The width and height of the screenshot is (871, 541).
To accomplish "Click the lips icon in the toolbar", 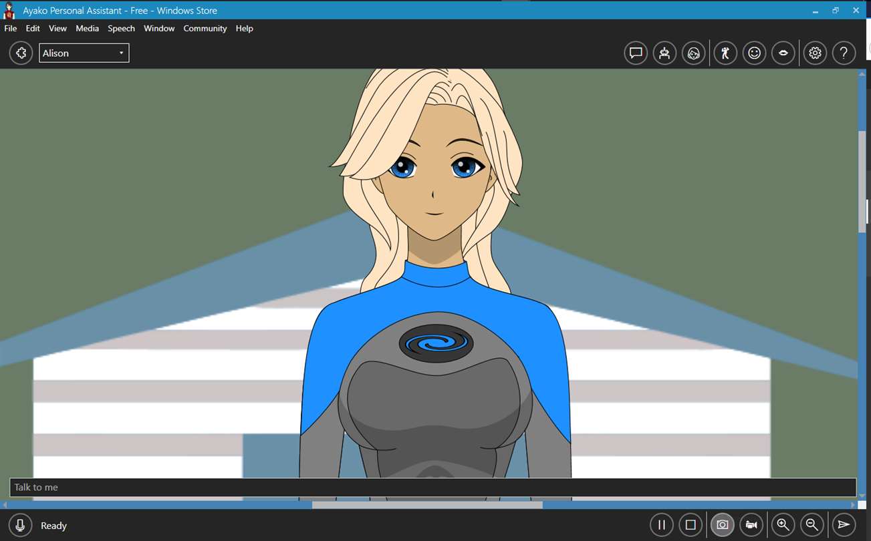I will [783, 53].
